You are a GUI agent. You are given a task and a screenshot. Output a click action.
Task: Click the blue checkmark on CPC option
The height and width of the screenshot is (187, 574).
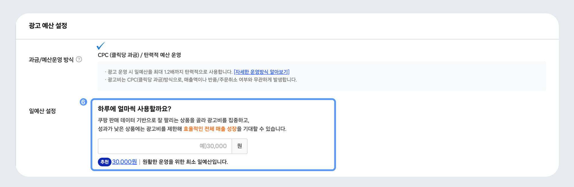[x=100, y=46]
